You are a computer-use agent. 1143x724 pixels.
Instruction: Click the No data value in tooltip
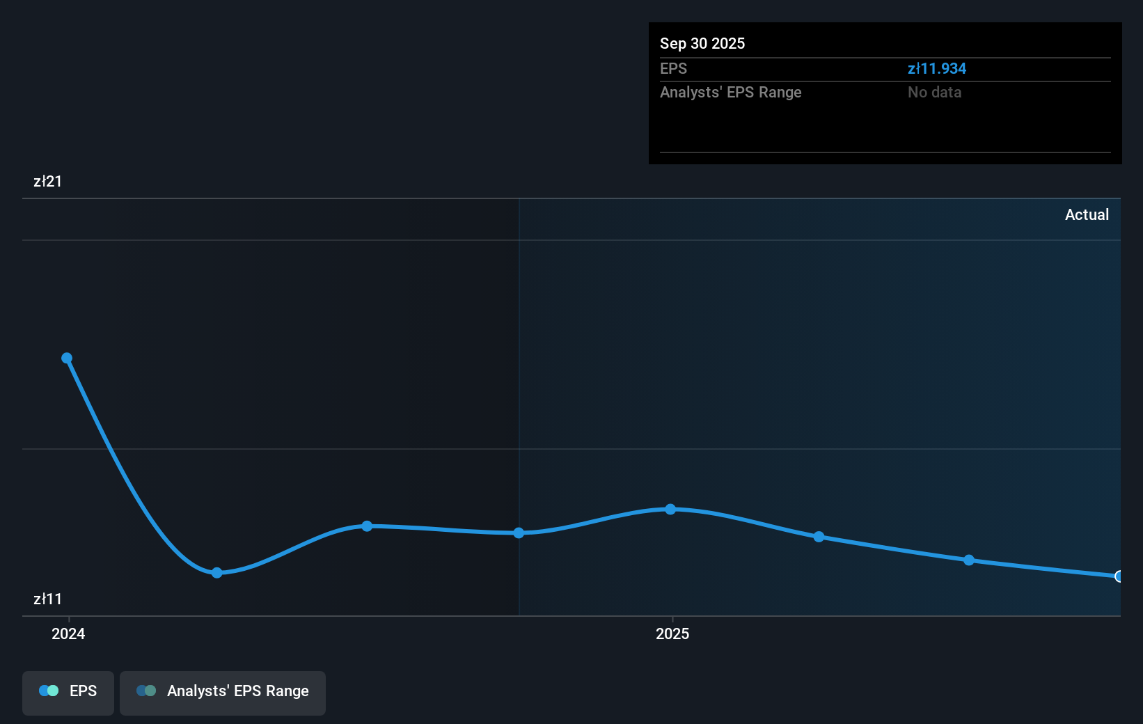pyautogui.click(x=934, y=92)
